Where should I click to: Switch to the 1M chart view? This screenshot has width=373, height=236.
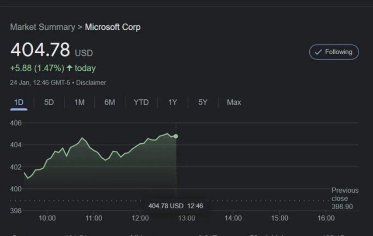(x=79, y=102)
